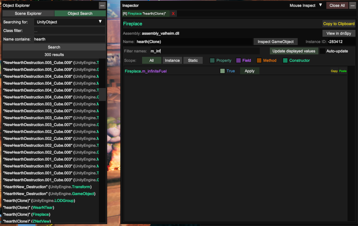Select "hearth(Clone)" (Fireplace) result
This screenshot has height=226, width=358.
pyautogui.click(x=27, y=214)
